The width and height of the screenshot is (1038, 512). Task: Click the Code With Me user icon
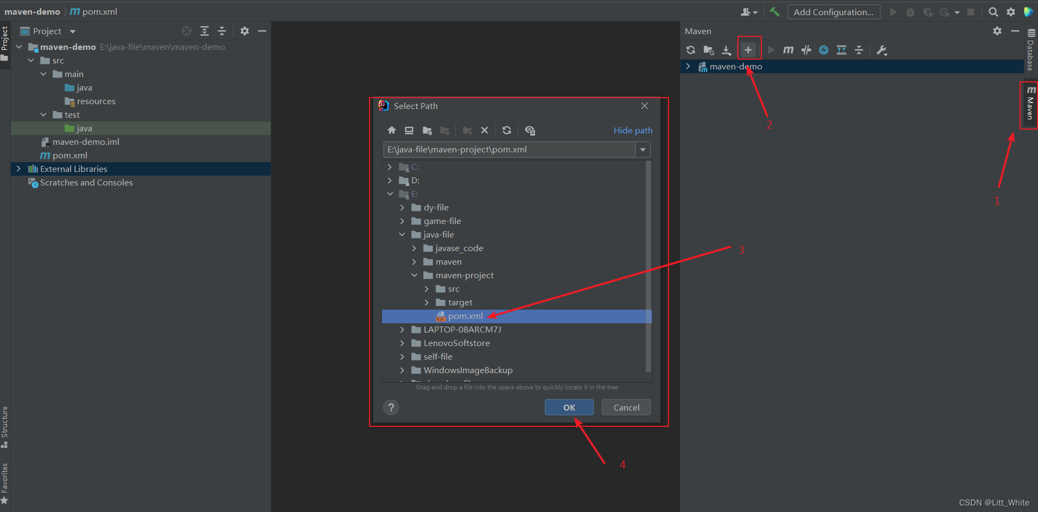749,12
